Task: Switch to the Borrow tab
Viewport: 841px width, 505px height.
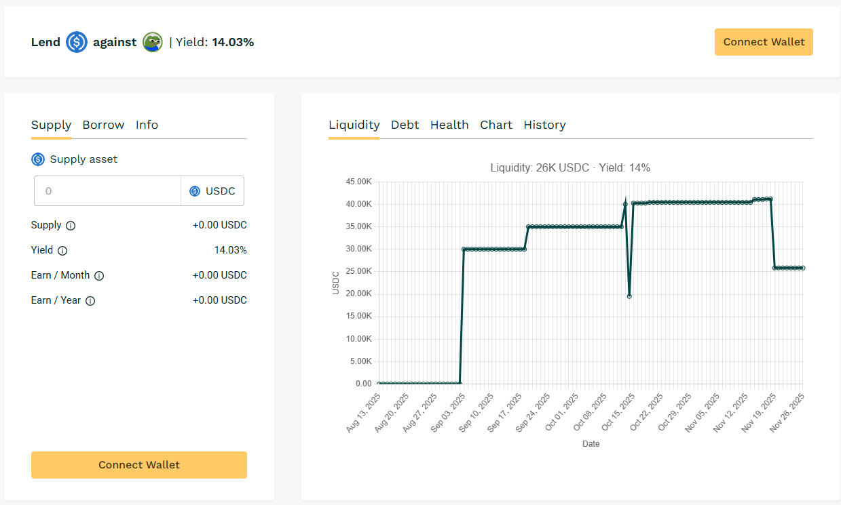Action: point(103,125)
